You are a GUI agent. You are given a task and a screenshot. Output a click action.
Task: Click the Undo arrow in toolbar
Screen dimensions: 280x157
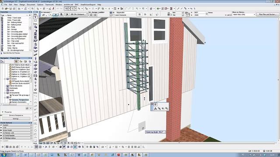[x=57, y=9]
